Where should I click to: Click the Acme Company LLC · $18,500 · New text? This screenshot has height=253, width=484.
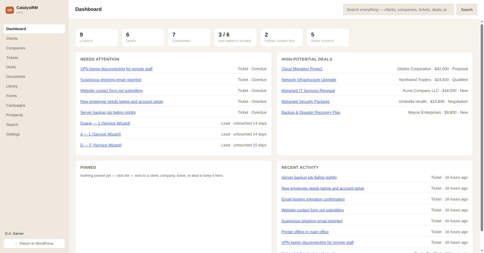[435, 91]
